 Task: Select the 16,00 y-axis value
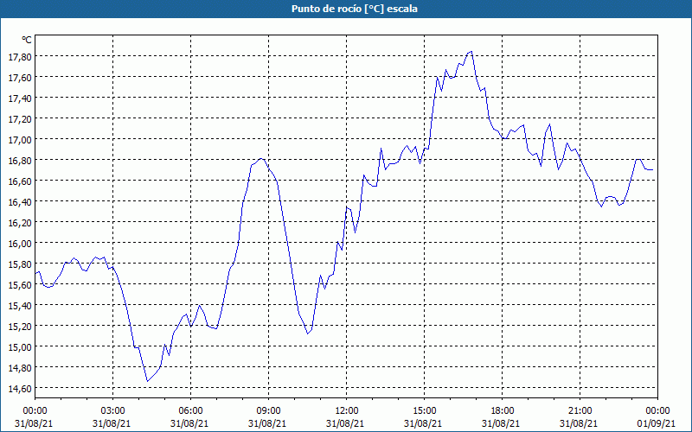click(20, 243)
